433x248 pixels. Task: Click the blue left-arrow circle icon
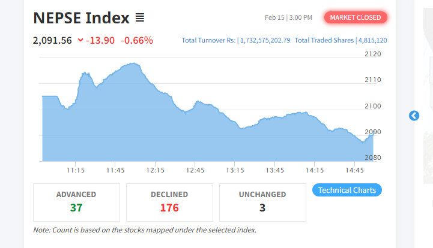(414, 116)
